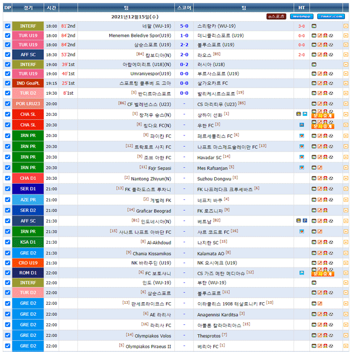Click the soccer ball icon in the Chania Kissamikos row
Image resolution: width=352 pixels, height=352 pixels.
point(331,253)
